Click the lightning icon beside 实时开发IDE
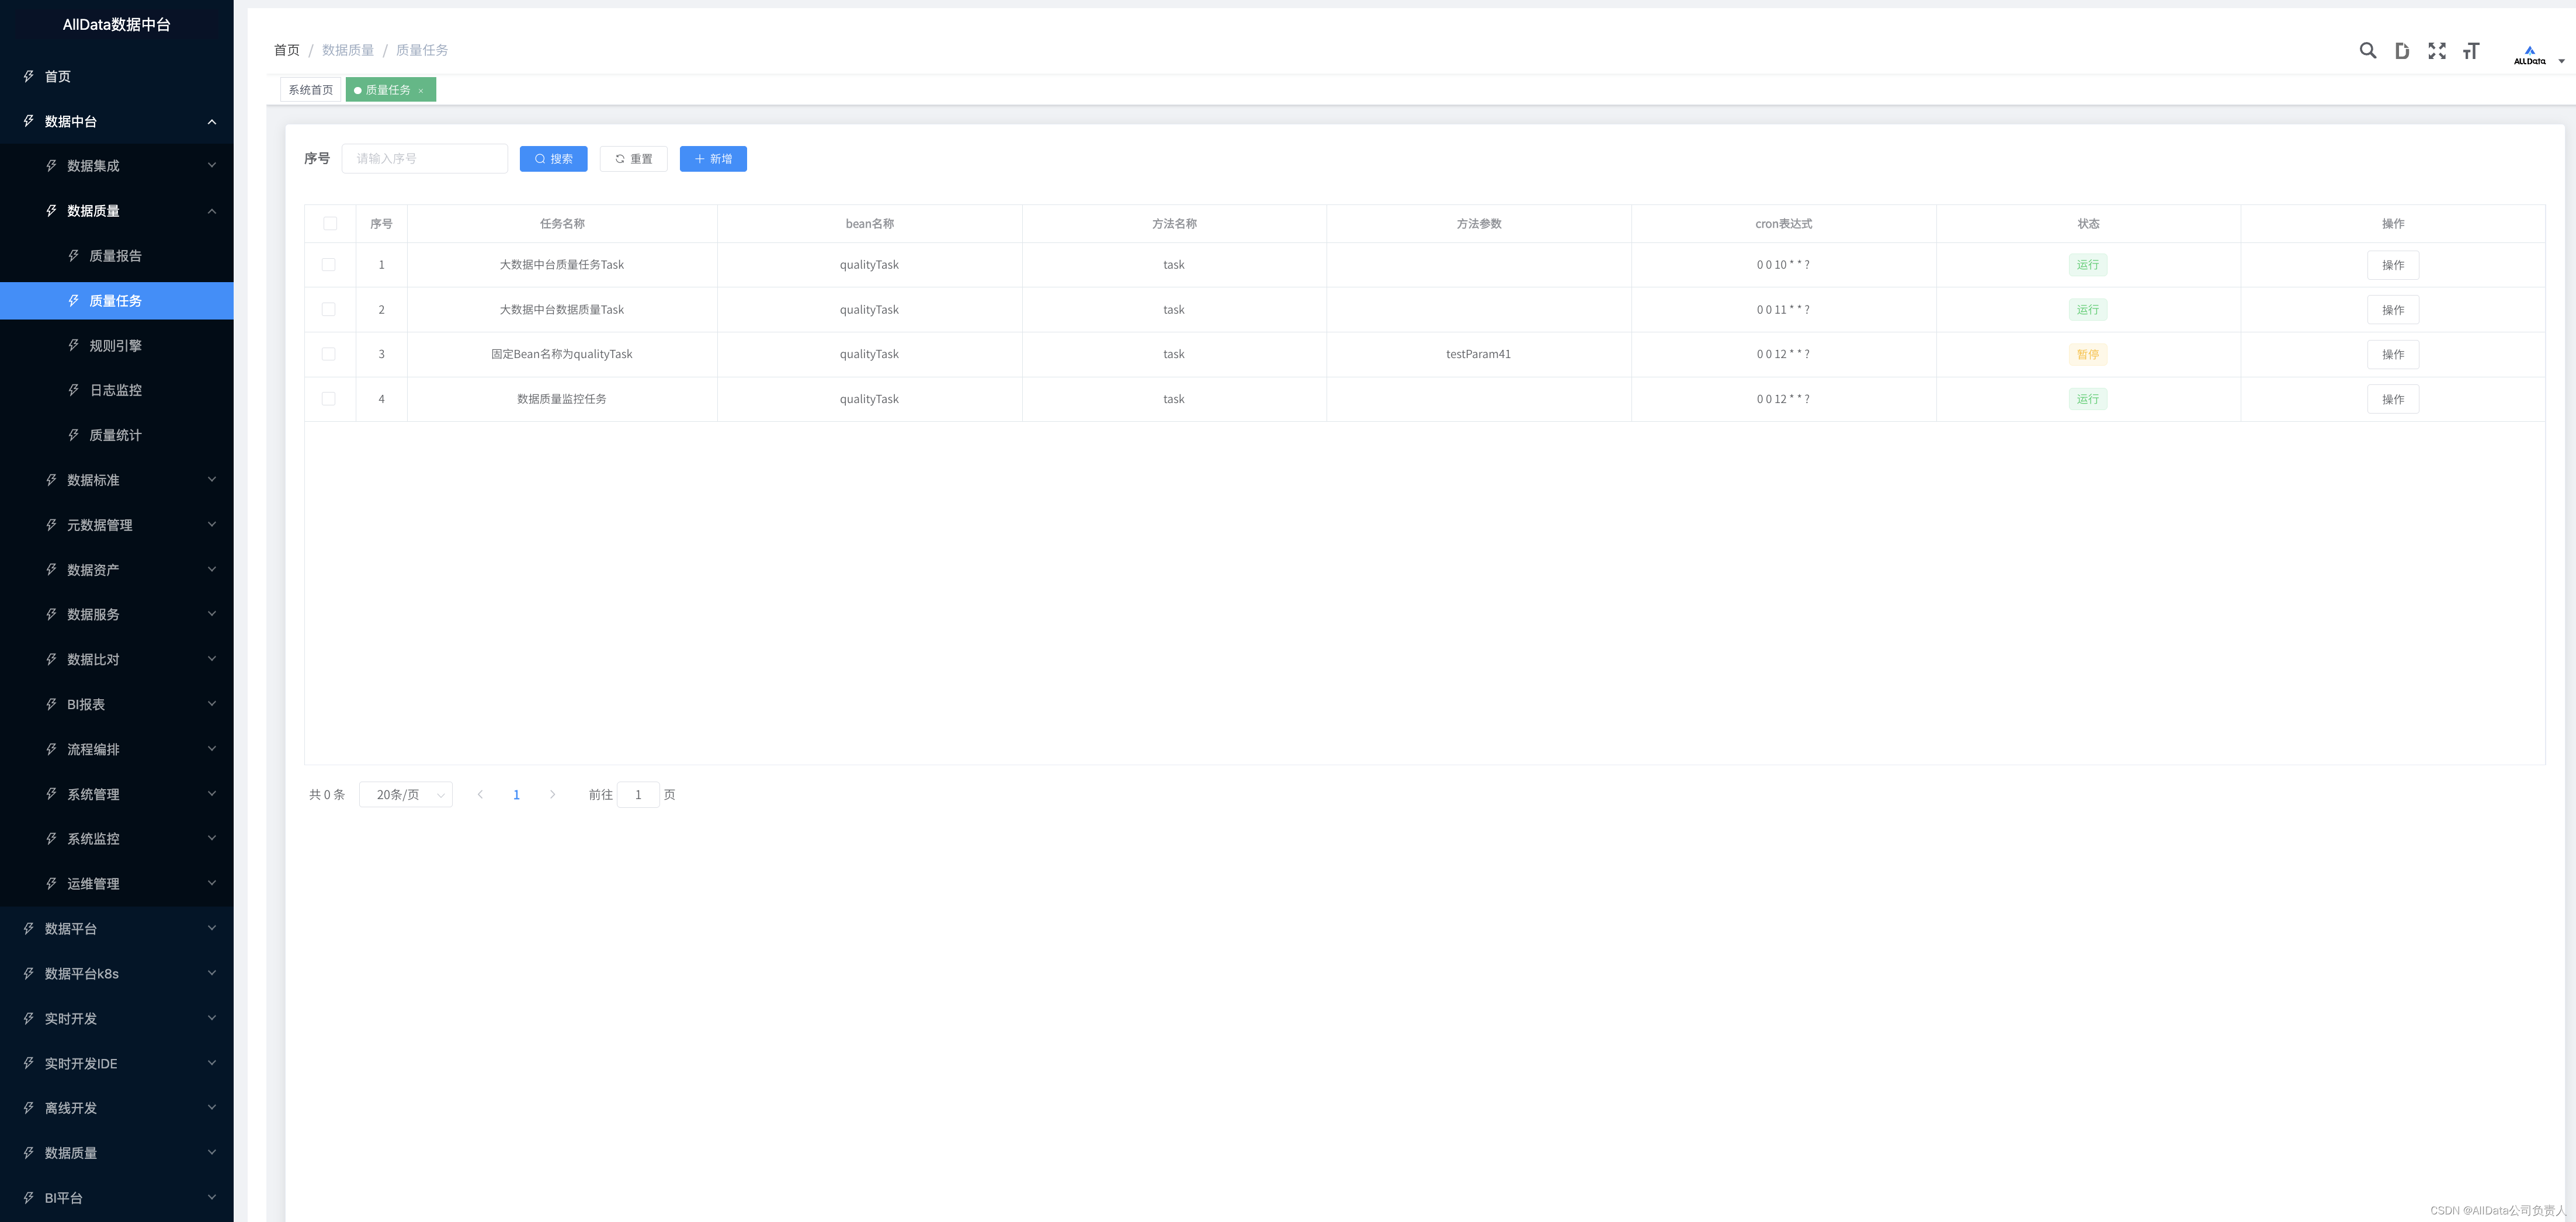The height and width of the screenshot is (1222, 2576). tap(29, 1063)
